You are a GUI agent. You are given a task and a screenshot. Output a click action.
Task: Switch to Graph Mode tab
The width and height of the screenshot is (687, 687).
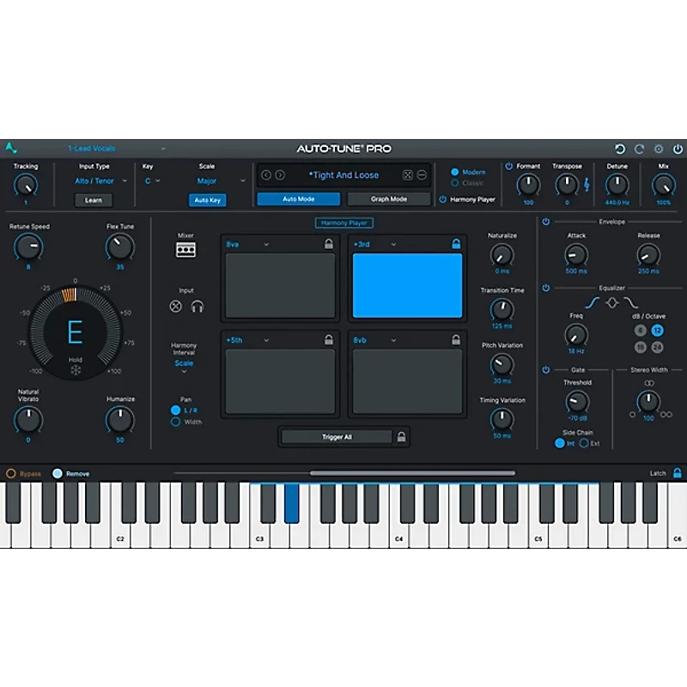388,199
